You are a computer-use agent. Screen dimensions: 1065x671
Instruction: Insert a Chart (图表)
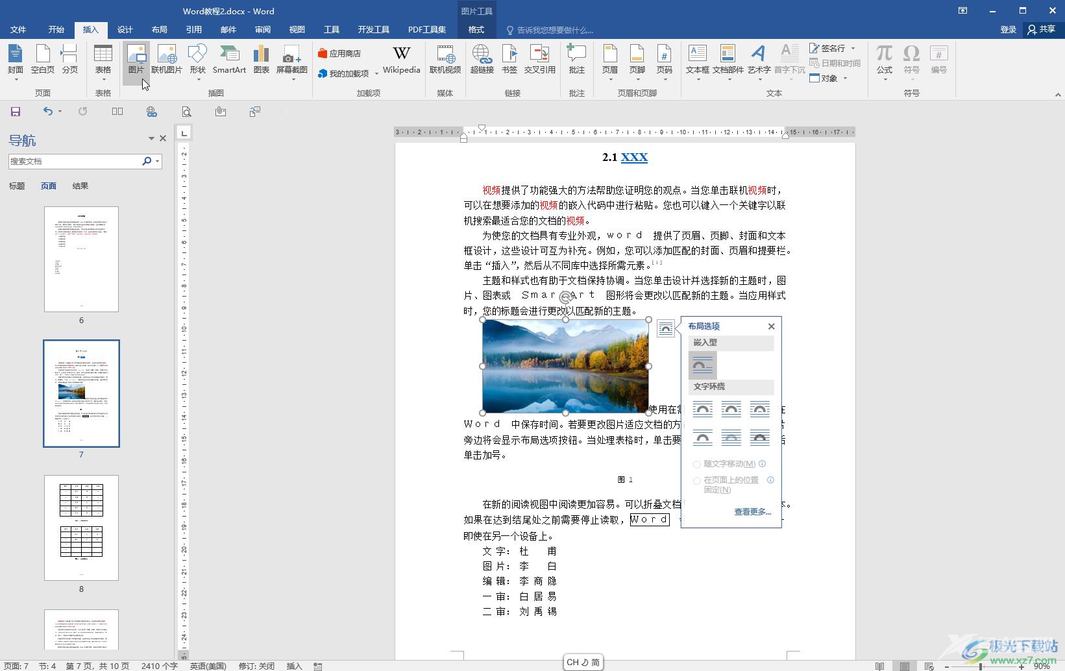pos(261,60)
